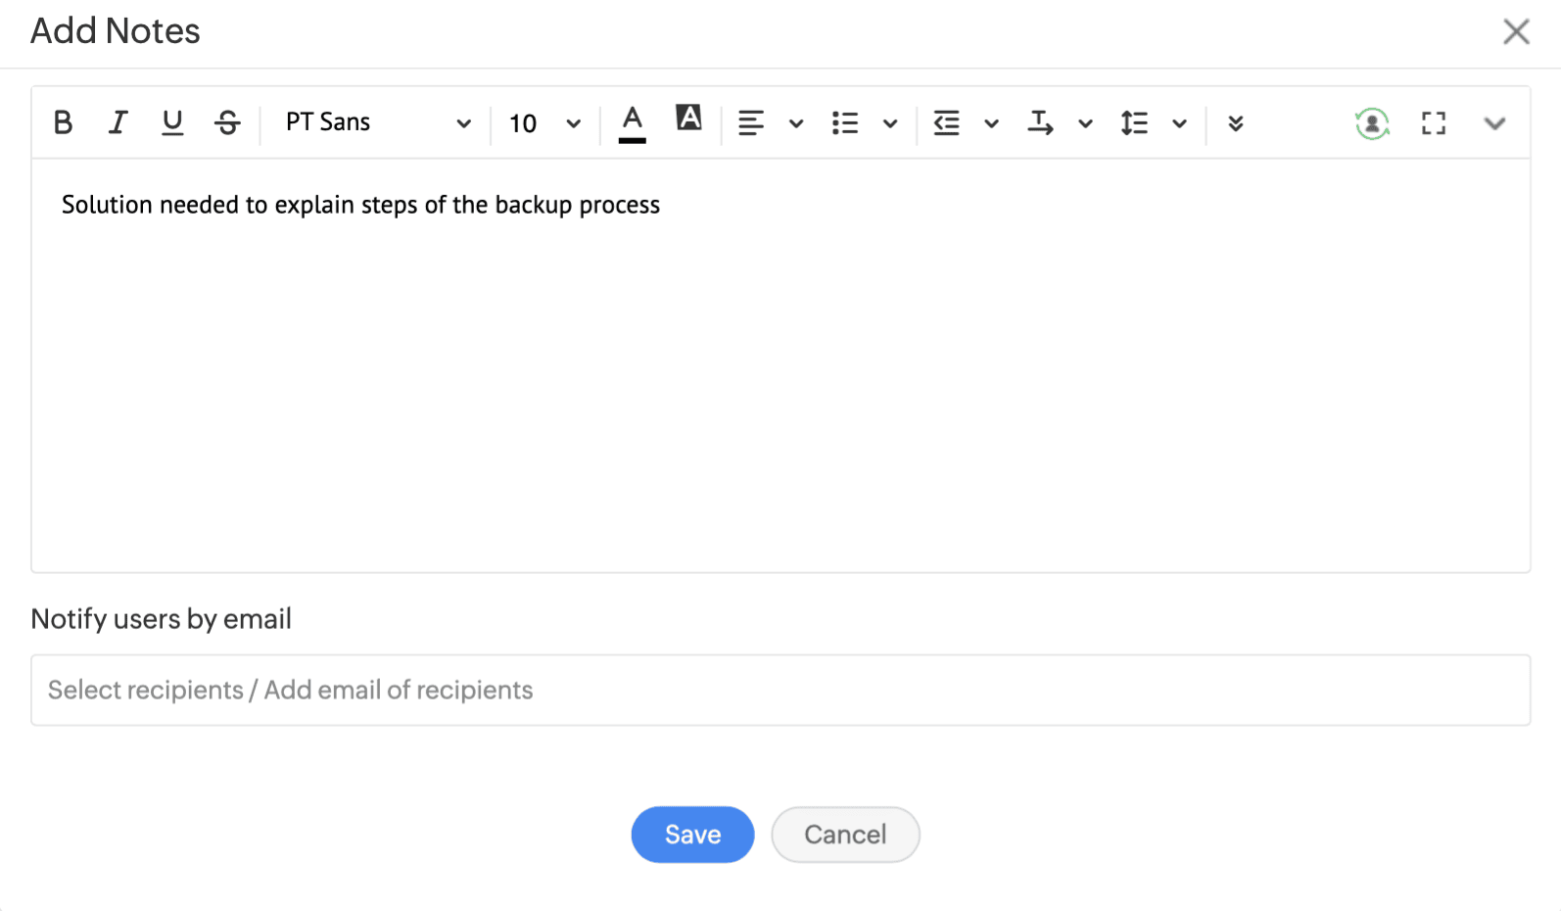Click the Save button
1561x911 pixels.
pyautogui.click(x=692, y=835)
